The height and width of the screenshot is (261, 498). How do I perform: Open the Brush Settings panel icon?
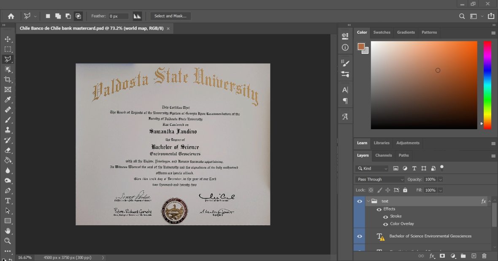click(x=345, y=63)
